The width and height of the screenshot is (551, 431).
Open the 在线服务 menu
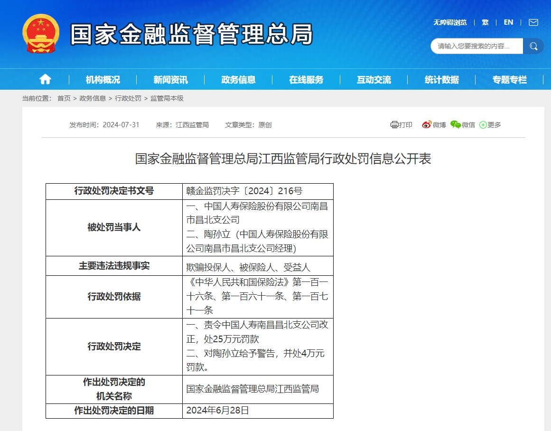coord(306,80)
